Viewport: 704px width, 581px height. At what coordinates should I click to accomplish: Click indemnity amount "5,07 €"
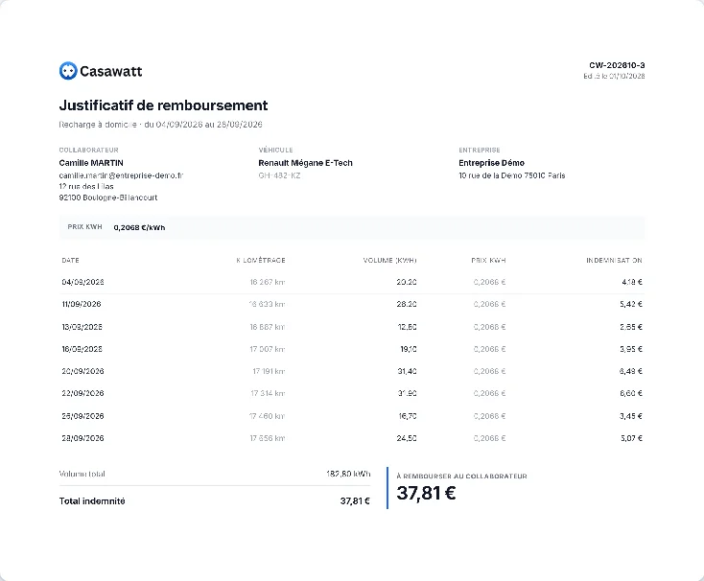point(631,438)
